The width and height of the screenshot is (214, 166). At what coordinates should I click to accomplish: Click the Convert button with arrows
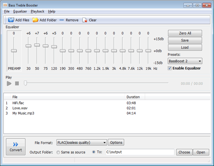16,147
